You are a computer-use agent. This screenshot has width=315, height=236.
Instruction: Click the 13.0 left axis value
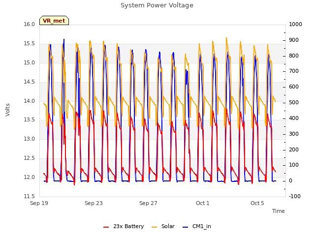[x=30, y=139]
